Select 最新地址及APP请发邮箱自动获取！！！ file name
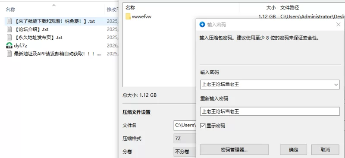Viewport: 345px width, 158px height. [x=57, y=54]
